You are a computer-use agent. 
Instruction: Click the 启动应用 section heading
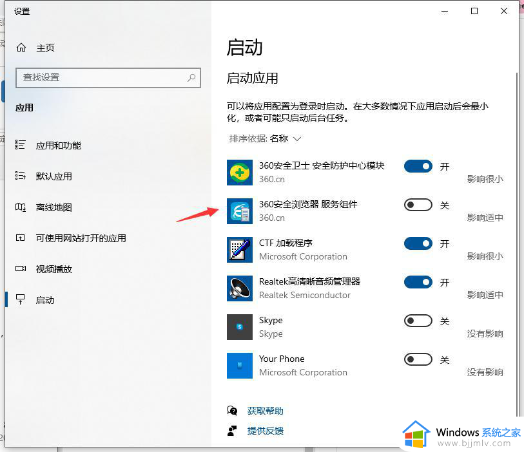coord(252,79)
